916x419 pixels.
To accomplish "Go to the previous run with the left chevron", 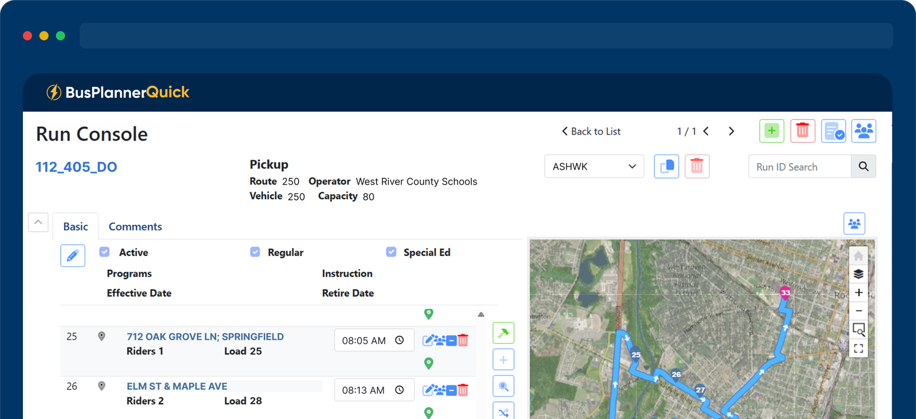I will tap(706, 131).
